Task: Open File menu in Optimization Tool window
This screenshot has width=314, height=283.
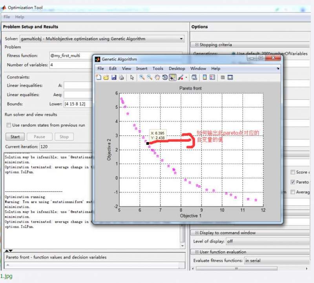Action: click(x=7, y=17)
